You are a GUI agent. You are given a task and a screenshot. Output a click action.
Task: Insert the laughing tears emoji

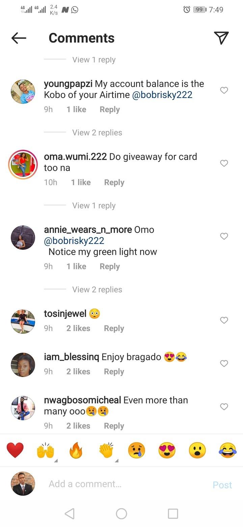pos(228,450)
